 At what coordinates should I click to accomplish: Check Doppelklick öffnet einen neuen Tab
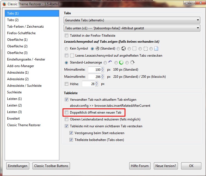66,112
